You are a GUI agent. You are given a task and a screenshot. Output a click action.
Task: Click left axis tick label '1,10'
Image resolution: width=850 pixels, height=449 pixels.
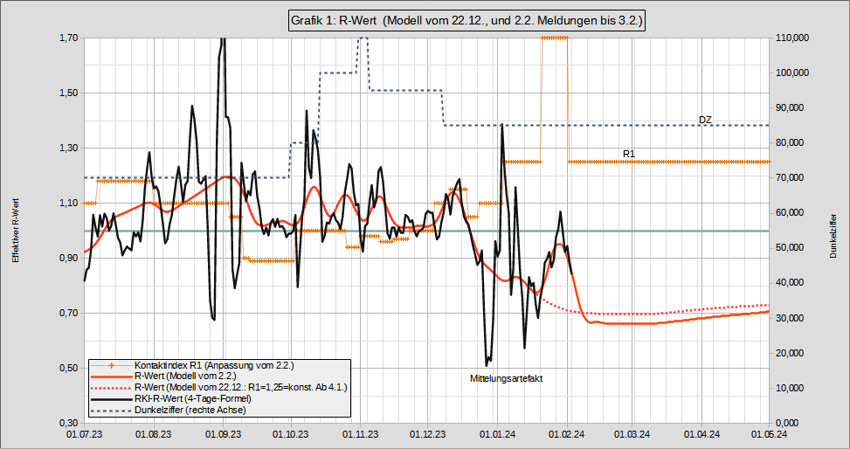pyautogui.click(x=68, y=204)
